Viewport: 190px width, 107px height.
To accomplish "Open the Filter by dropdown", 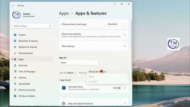I will (83, 73).
